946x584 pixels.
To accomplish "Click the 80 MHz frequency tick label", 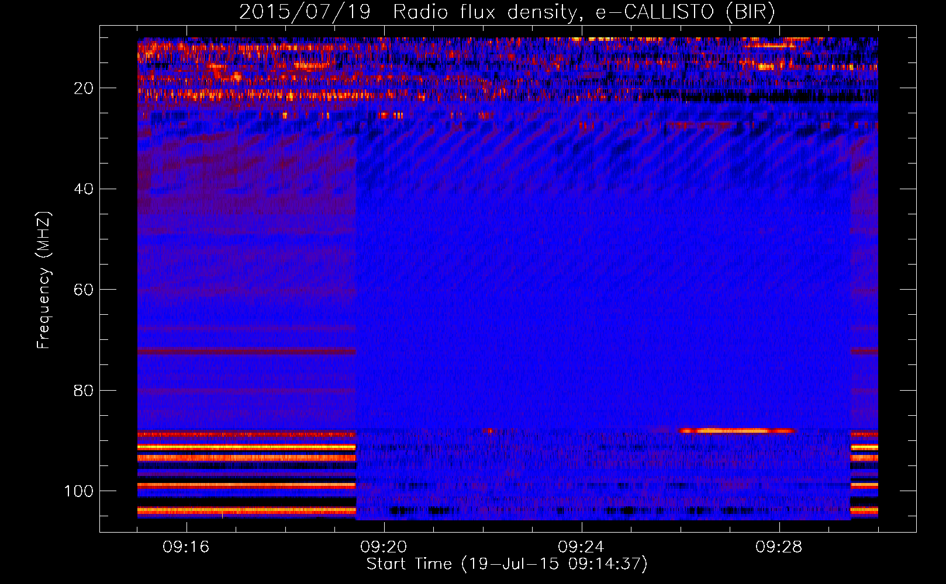I will [84, 390].
